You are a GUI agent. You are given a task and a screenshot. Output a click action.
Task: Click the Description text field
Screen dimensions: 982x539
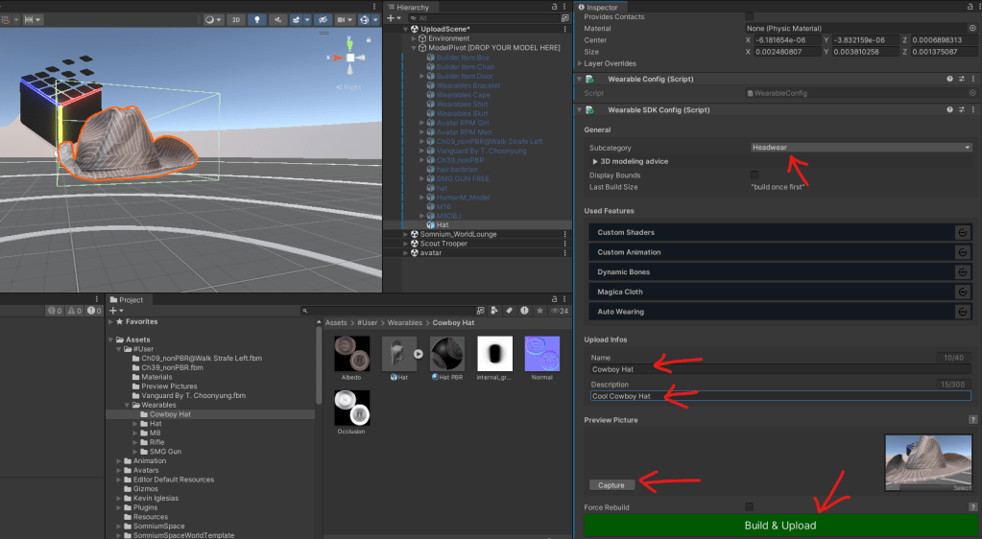click(779, 396)
